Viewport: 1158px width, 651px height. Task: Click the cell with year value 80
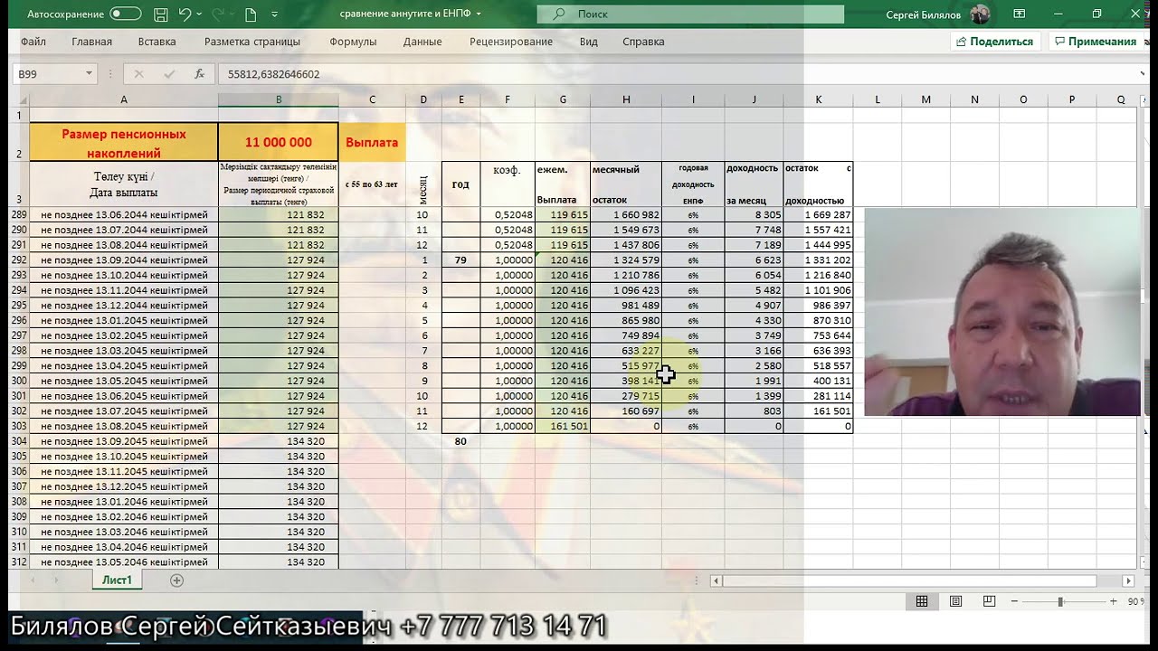[460, 441]
